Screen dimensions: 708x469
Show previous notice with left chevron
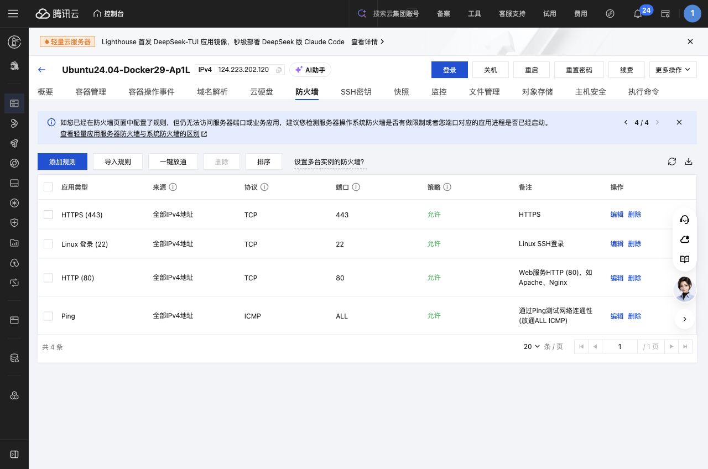click(x=626, y=122)
